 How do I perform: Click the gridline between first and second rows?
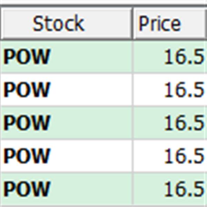(103, 73)
